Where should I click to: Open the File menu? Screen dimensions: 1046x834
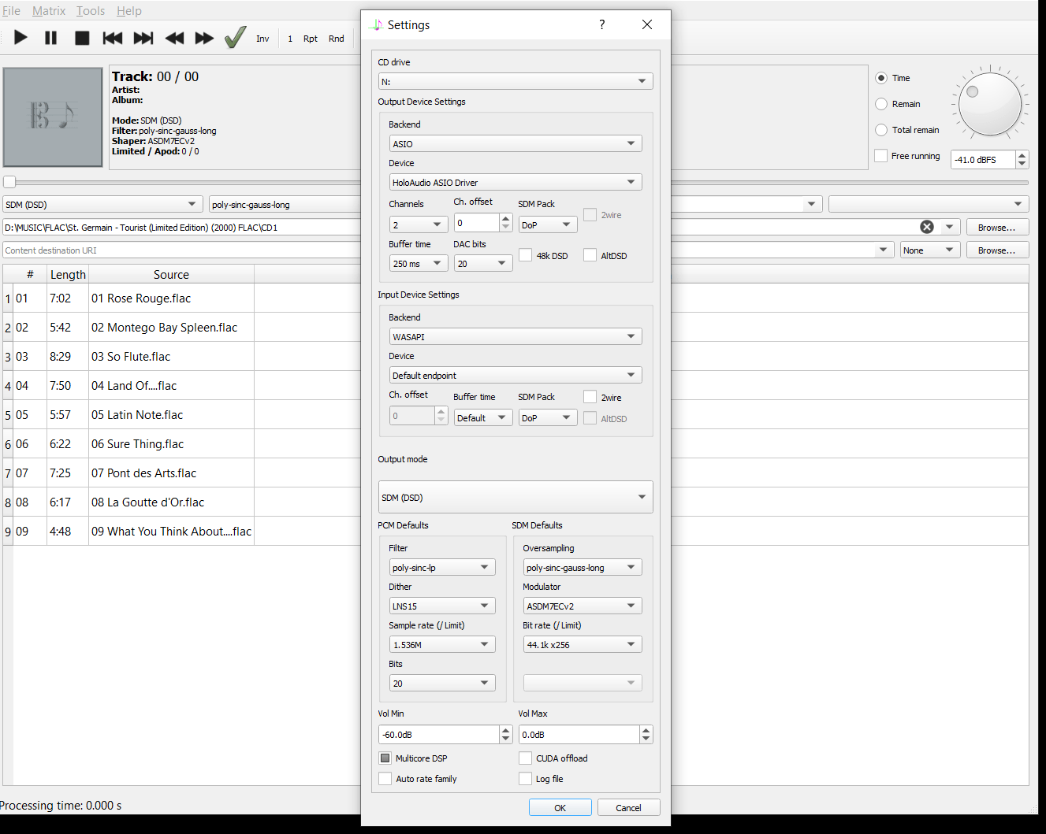[11, 11]
